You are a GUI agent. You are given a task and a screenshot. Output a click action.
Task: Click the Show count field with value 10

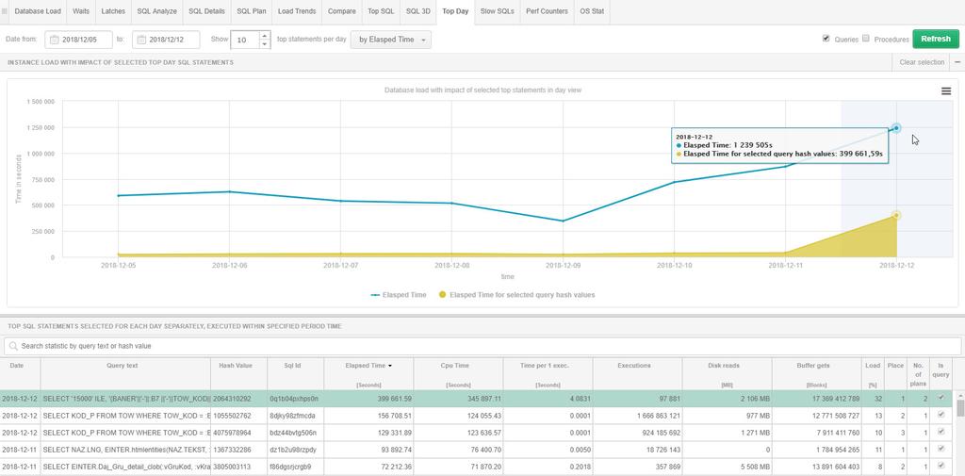(245, 40)
